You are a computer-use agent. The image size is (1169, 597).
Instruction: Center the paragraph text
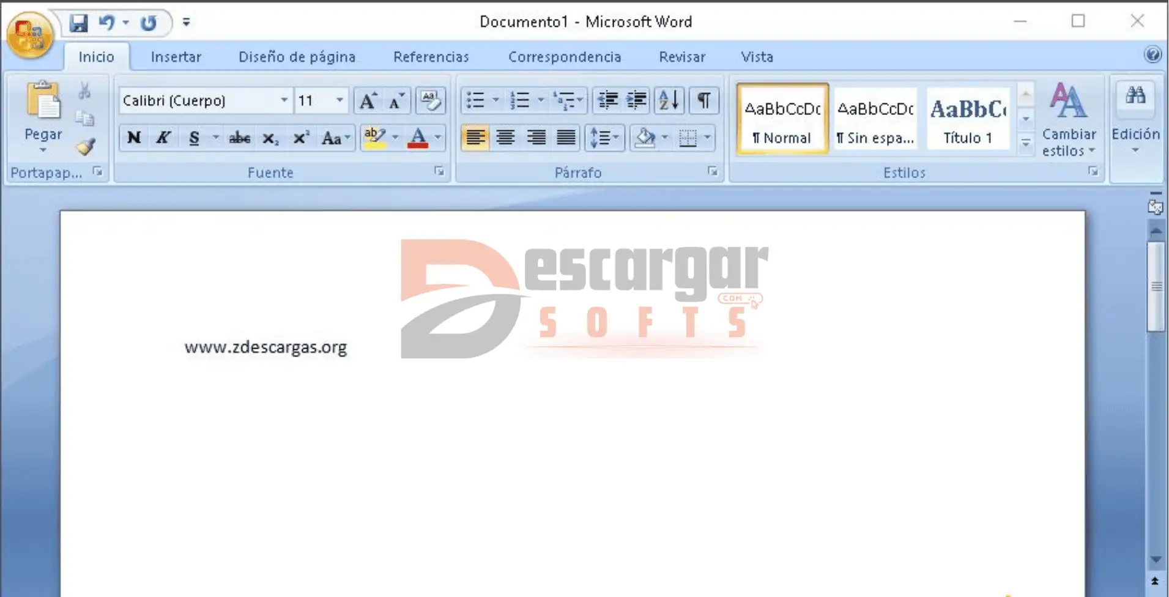[x=505, y=138]
